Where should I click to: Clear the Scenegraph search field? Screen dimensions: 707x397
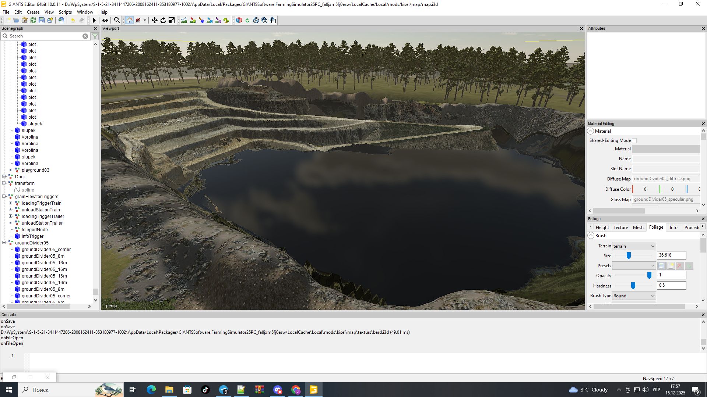pyautogui.click(x=85, y=36)
